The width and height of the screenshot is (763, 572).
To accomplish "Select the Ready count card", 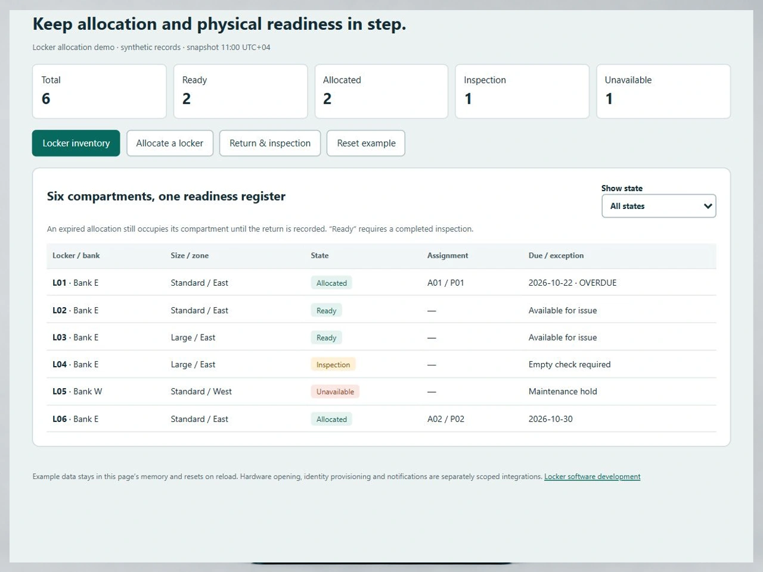I will 240,91.
